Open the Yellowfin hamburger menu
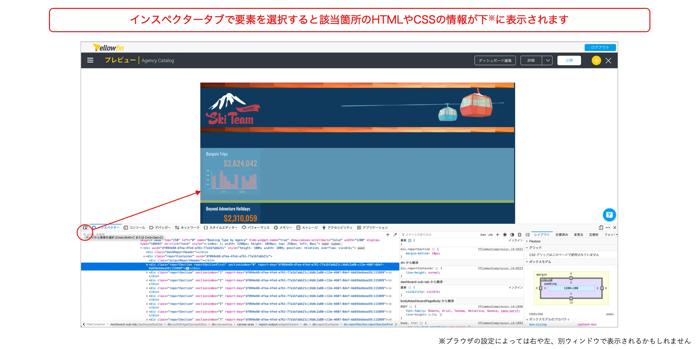 90,60
